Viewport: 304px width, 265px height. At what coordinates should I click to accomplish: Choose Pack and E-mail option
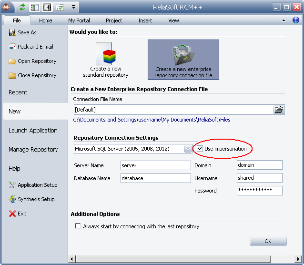(x=35, y=47)
